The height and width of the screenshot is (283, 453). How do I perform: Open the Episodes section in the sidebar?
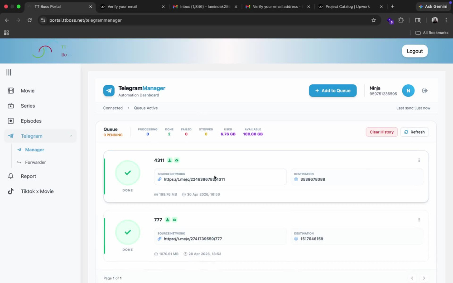click(40, 121)
